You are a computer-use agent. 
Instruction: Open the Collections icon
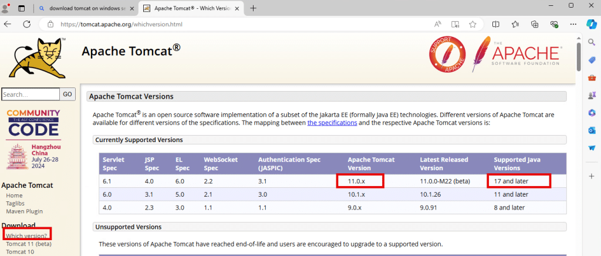pyautogui.click(x=535, y=24)
